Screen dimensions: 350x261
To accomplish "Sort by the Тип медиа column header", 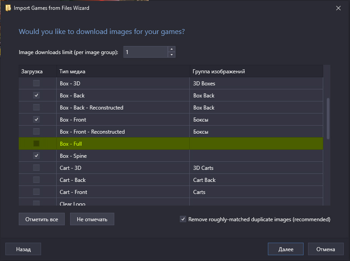I will pyautogui.click(x=123, y=72).
